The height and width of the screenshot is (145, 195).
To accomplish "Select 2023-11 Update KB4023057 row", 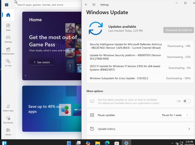I will [x=140, y=68].
